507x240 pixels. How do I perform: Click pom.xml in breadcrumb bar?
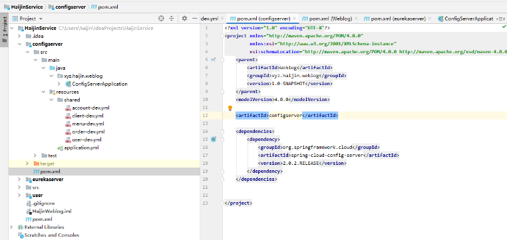[104, 7]
